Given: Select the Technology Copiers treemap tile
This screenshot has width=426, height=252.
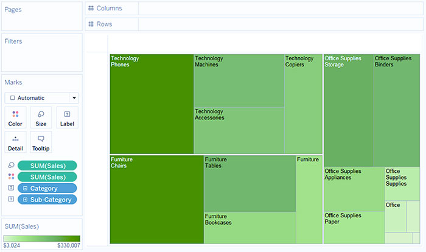Looking at the screenshot, I should [304, 104].
